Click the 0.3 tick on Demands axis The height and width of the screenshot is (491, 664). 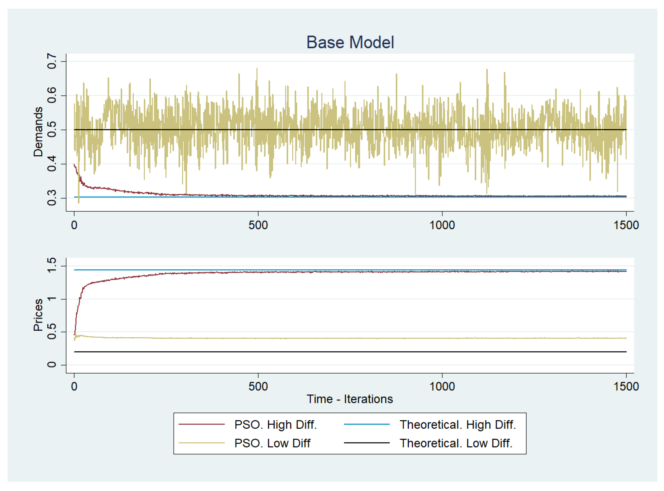(52, 198)
